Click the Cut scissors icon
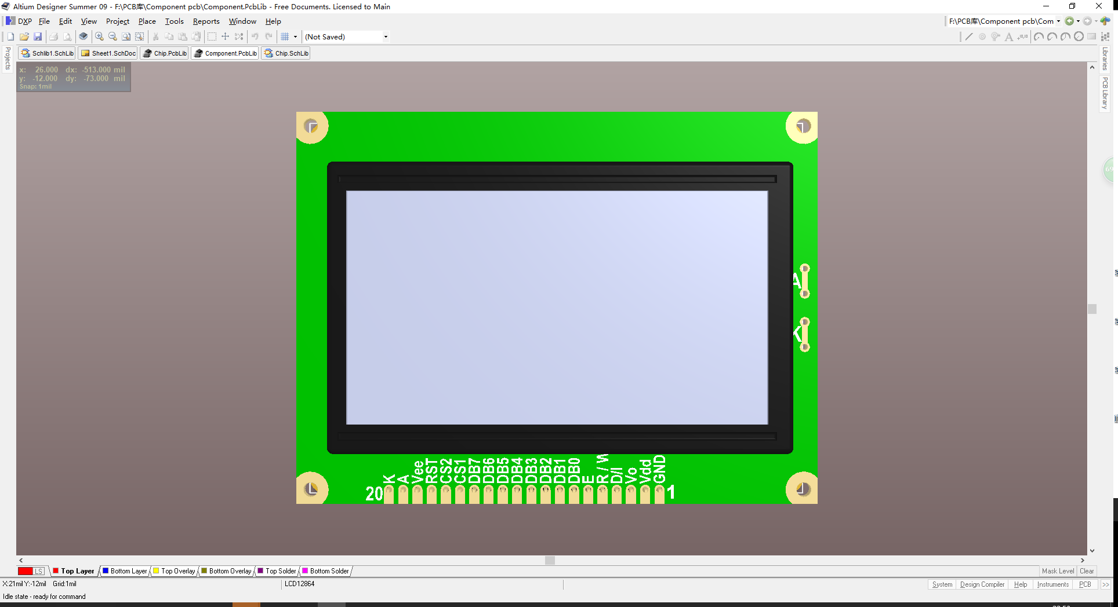 click(155, 36)
